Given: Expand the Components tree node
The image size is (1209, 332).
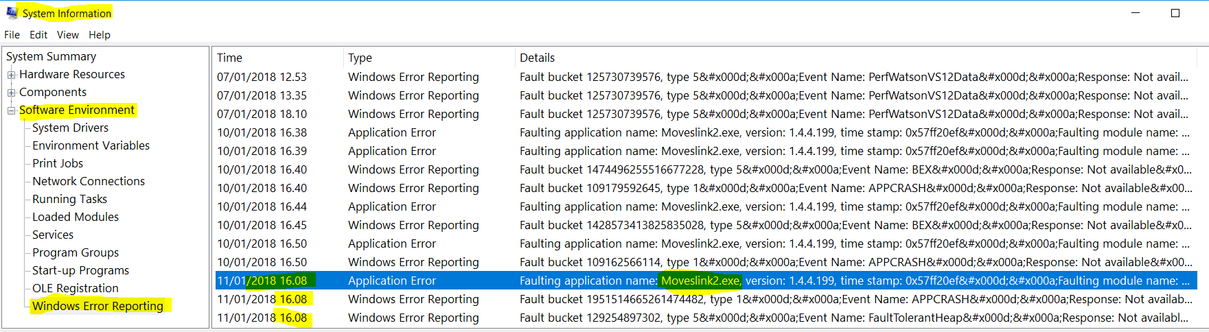Looking at the screenshot, I should 11,93.
